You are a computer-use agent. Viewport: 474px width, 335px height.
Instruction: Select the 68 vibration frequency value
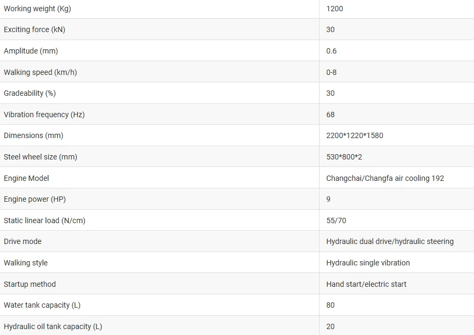[330, 115]
